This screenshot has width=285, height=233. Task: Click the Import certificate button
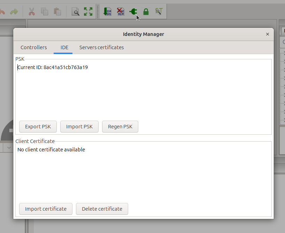click(x=46, y=209)
